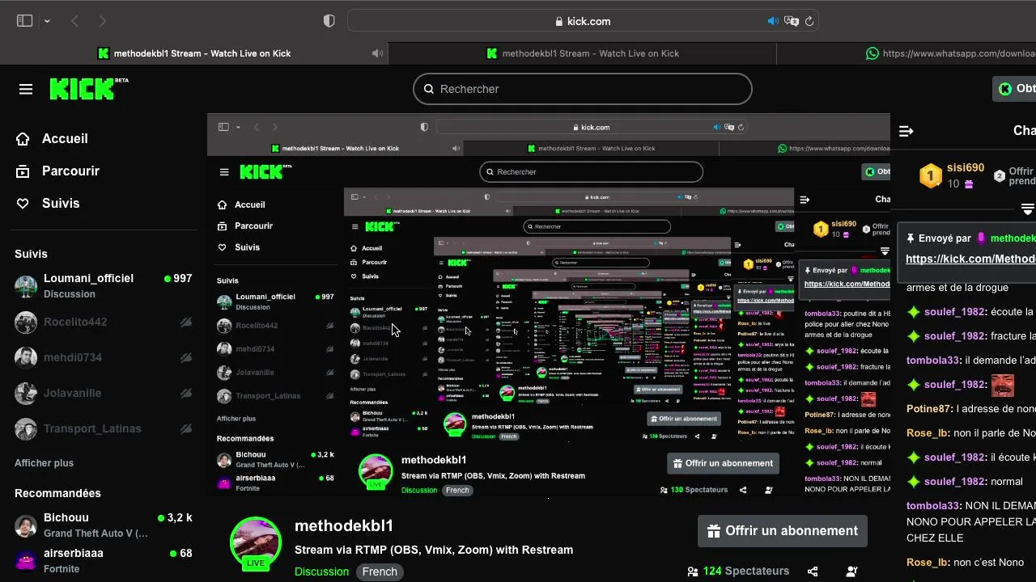Click the purple microphone badge in the pinned message
Screen dimensions: 1036x582
pos(981,238)
